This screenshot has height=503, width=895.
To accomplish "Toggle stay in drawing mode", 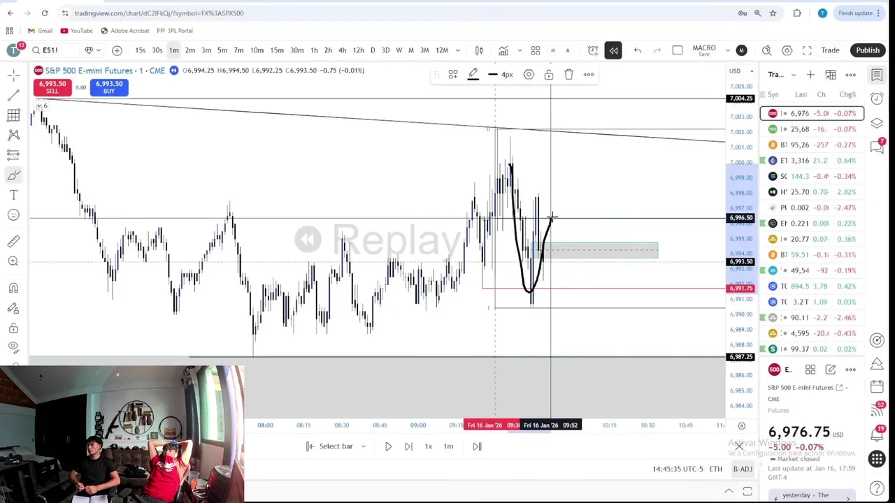I will coord(13,308).
